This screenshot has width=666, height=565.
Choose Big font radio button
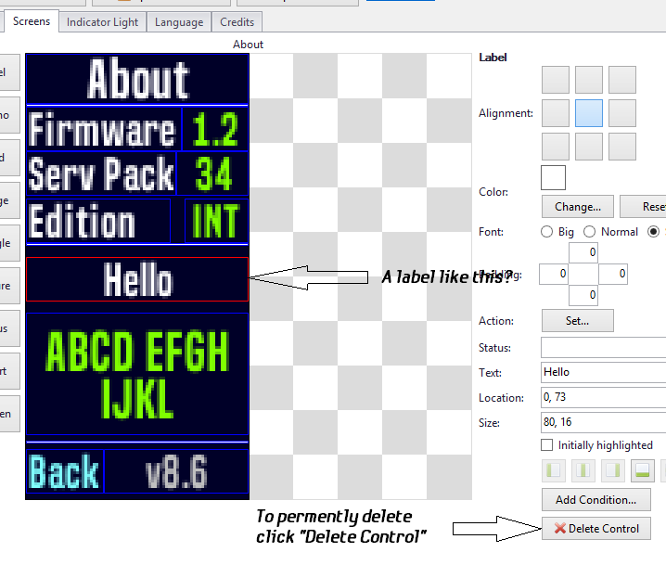547,232
